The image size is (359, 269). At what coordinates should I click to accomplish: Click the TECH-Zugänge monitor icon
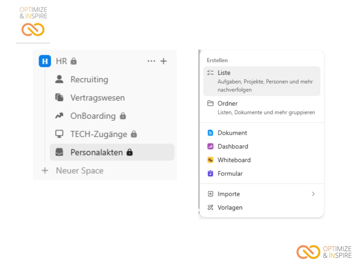(60, 134)
